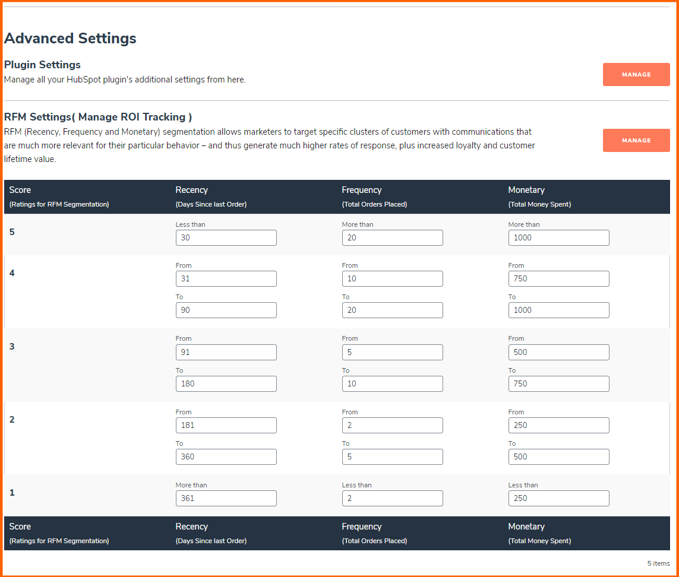The image size is (679, 577).
Task: Edit score 2 Recency To field 360
Action: point(226,457)
